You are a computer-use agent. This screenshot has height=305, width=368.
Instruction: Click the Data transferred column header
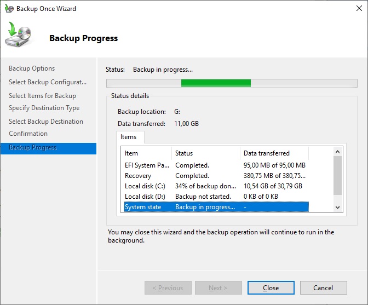coord(274,153)
